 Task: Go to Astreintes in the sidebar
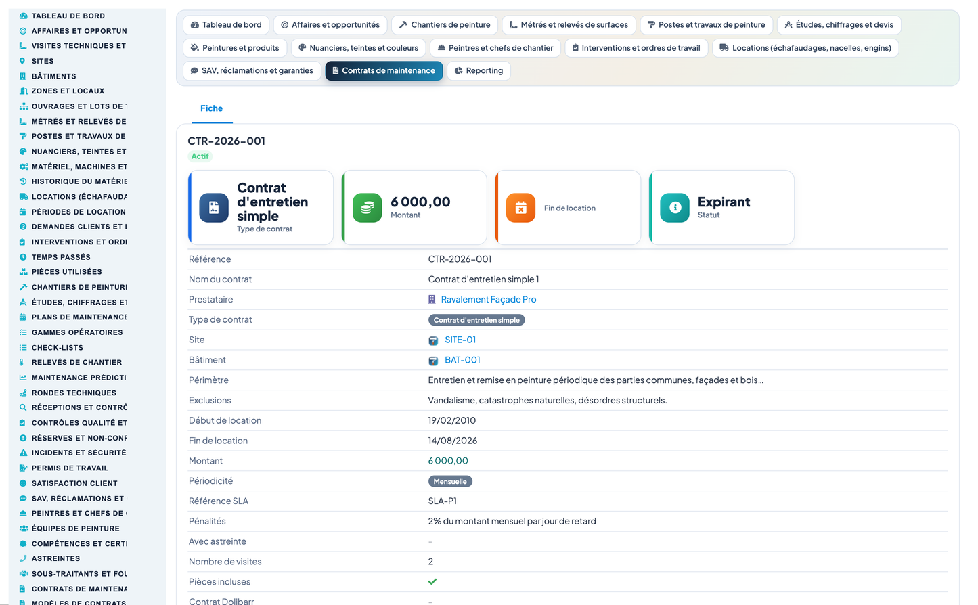click(55, 558)
